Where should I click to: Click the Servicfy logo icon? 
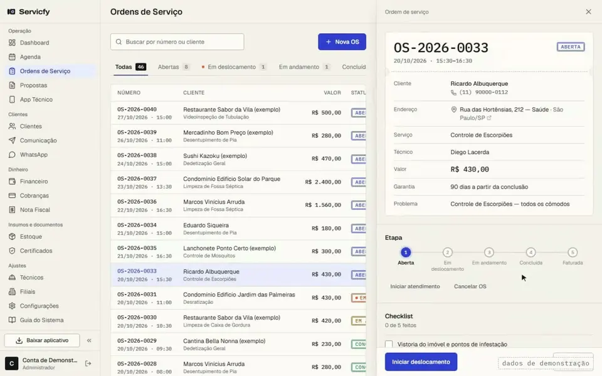[x=11, y=11]
